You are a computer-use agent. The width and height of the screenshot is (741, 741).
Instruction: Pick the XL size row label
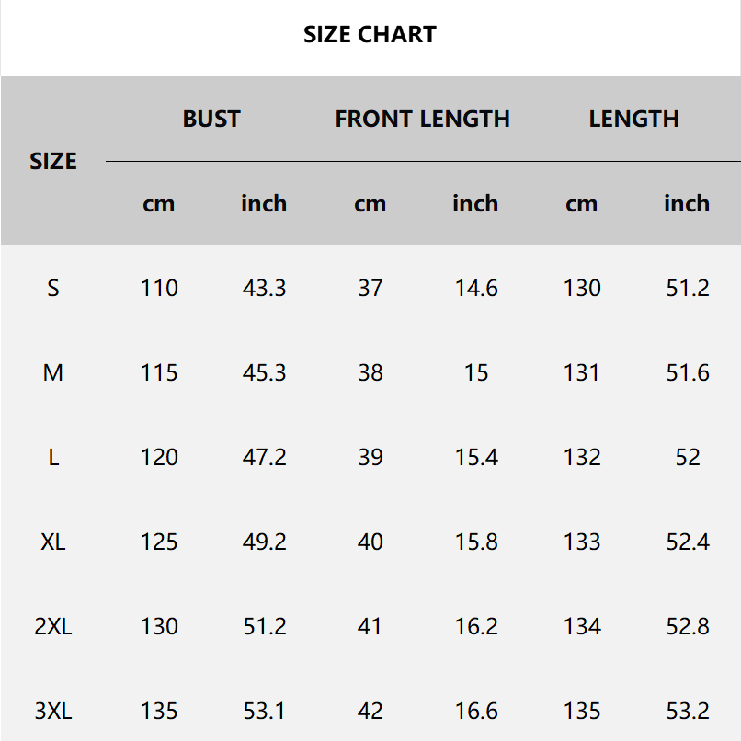tap(53, 541)
